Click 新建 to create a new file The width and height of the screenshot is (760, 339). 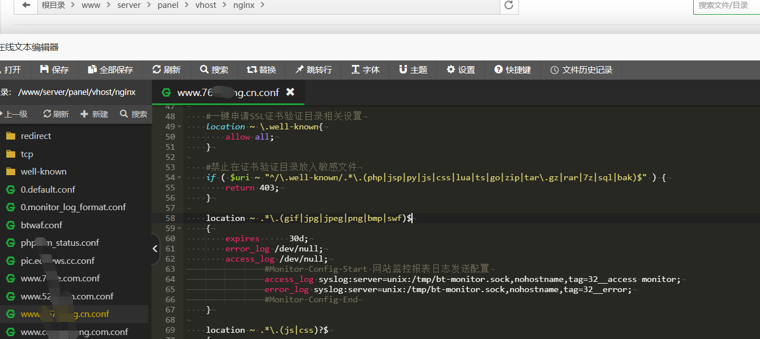(95, 114)
